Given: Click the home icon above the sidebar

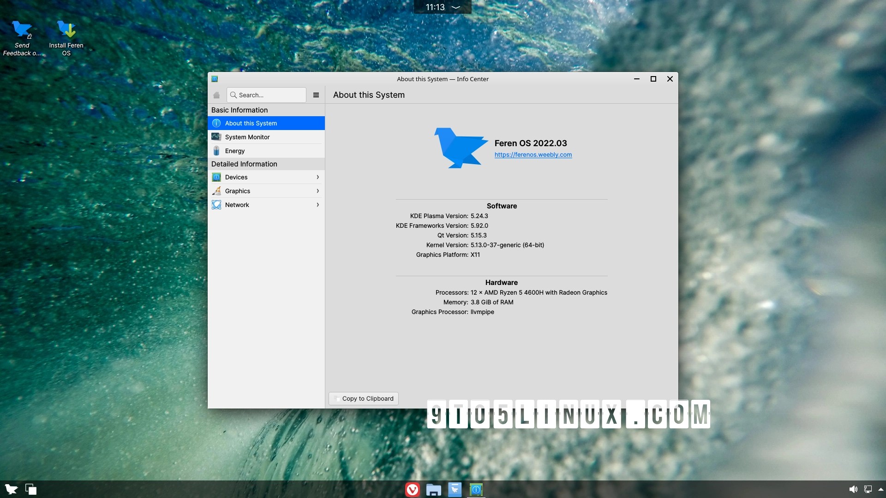Looking at the screenshot, I should [x=216, y=95].
